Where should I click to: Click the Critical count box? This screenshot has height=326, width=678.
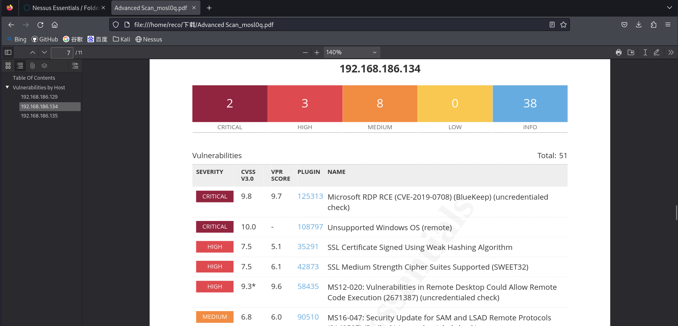click(230, 103)
